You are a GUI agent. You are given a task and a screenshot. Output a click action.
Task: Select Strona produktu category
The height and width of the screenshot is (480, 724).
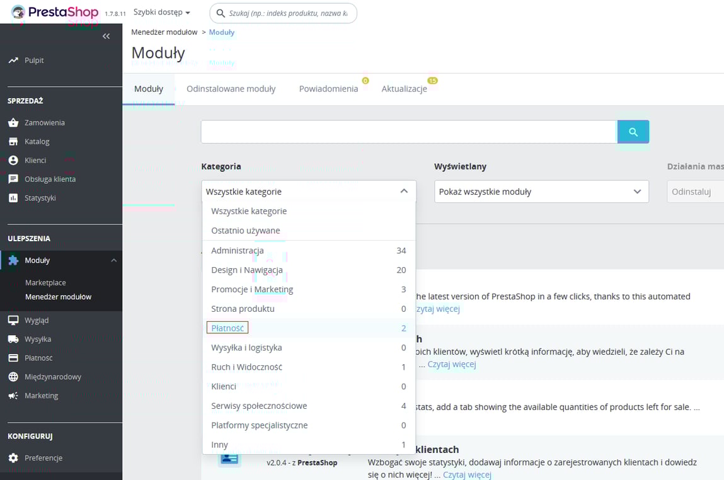(x=309, y=309)
